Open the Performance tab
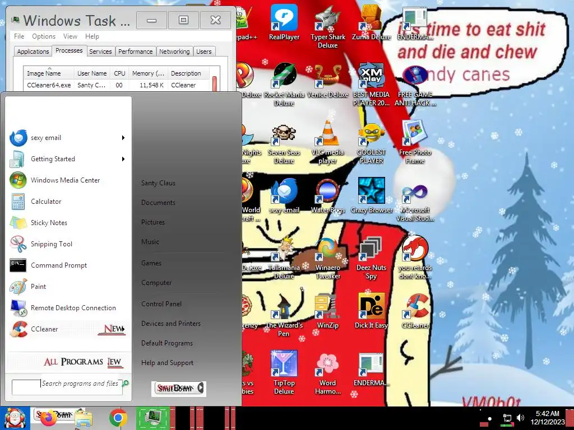574x430 pixels. point(136,52)
